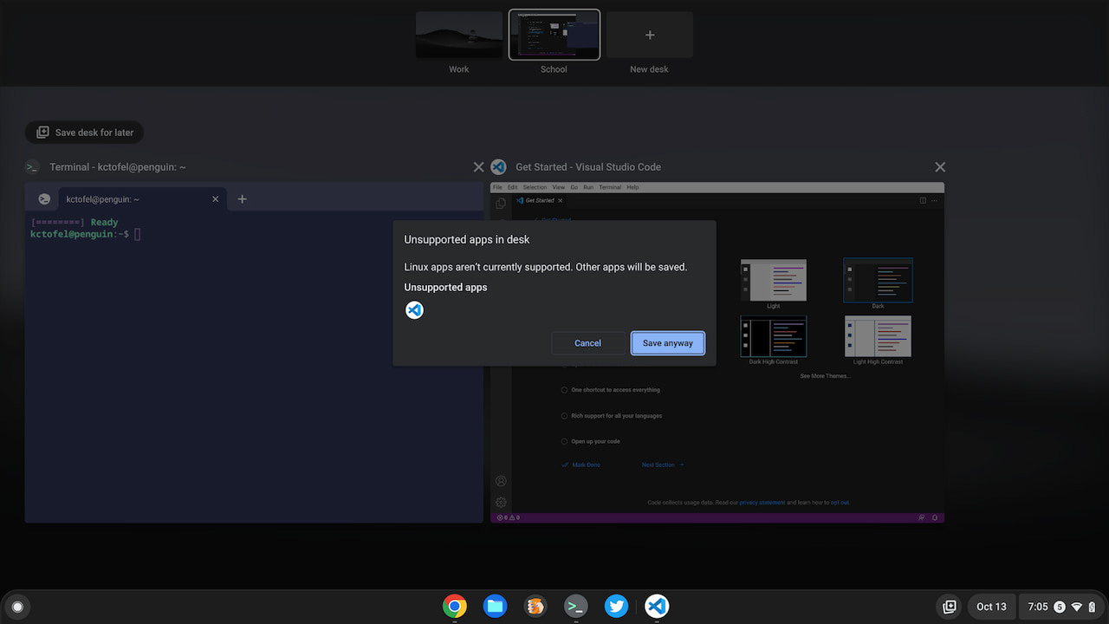Open the editor More Actions ellipsis
This screenshot has width=1109, height=624.
coord(935,200)
